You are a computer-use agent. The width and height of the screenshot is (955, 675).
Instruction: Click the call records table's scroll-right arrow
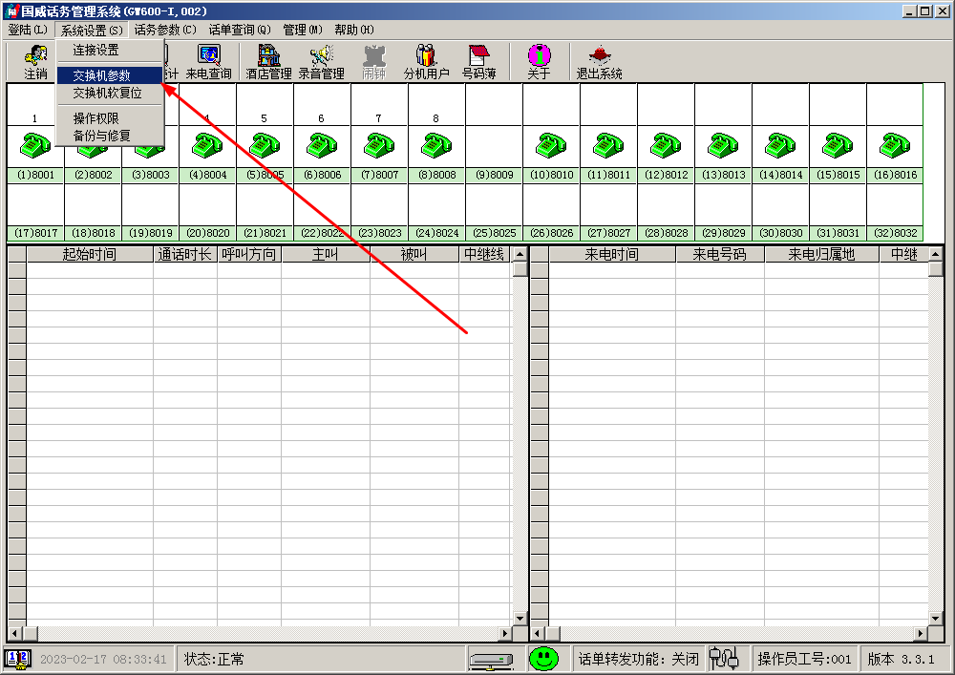coord(505,634)
